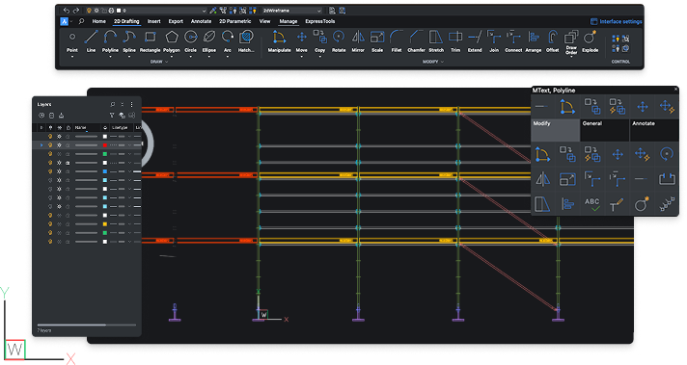Open the ExpressTools ribbon tab

(319, 21)
